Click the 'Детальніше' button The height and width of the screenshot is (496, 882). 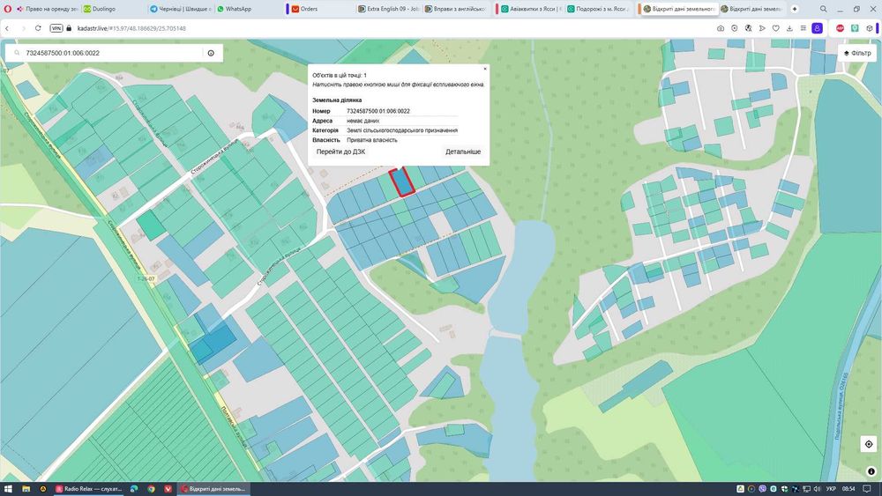tap(463, 152)
